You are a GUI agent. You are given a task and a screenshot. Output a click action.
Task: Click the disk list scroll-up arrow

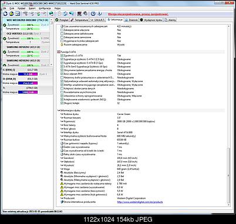click(x=52, y=20)
